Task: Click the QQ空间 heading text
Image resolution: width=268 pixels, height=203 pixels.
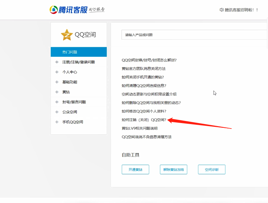Action: click(x=85, y=35)
